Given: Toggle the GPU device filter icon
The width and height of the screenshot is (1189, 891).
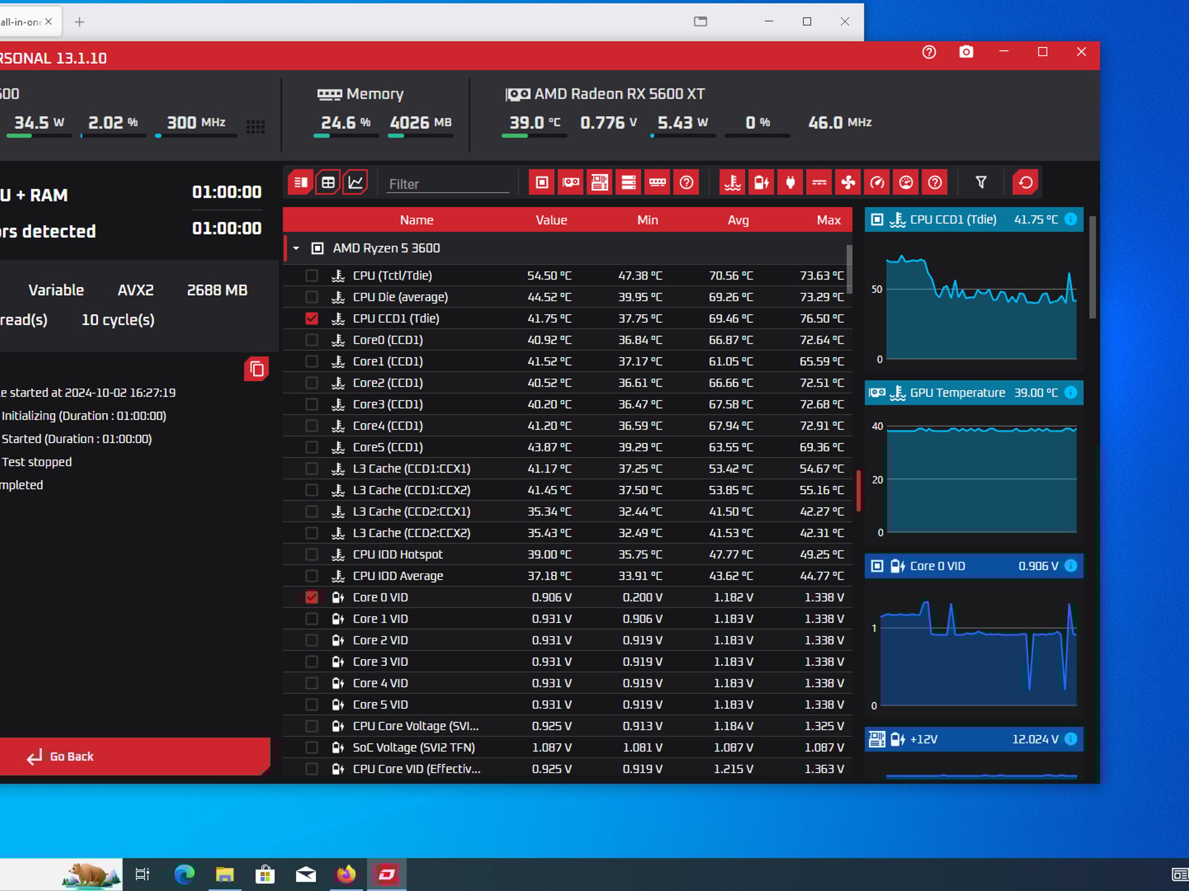Looking at the screenshot, I should 571,183.
